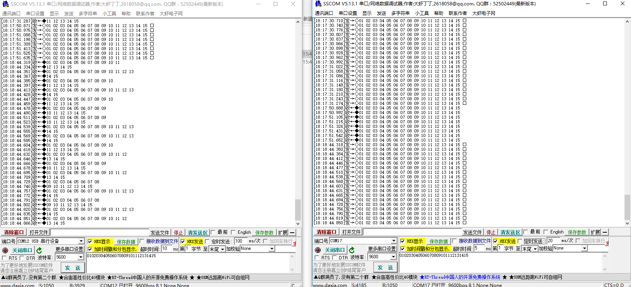This screenshot has height=287, width=631.
Task: Open the 发送 menu in right window
Action: tap(381, 13)
